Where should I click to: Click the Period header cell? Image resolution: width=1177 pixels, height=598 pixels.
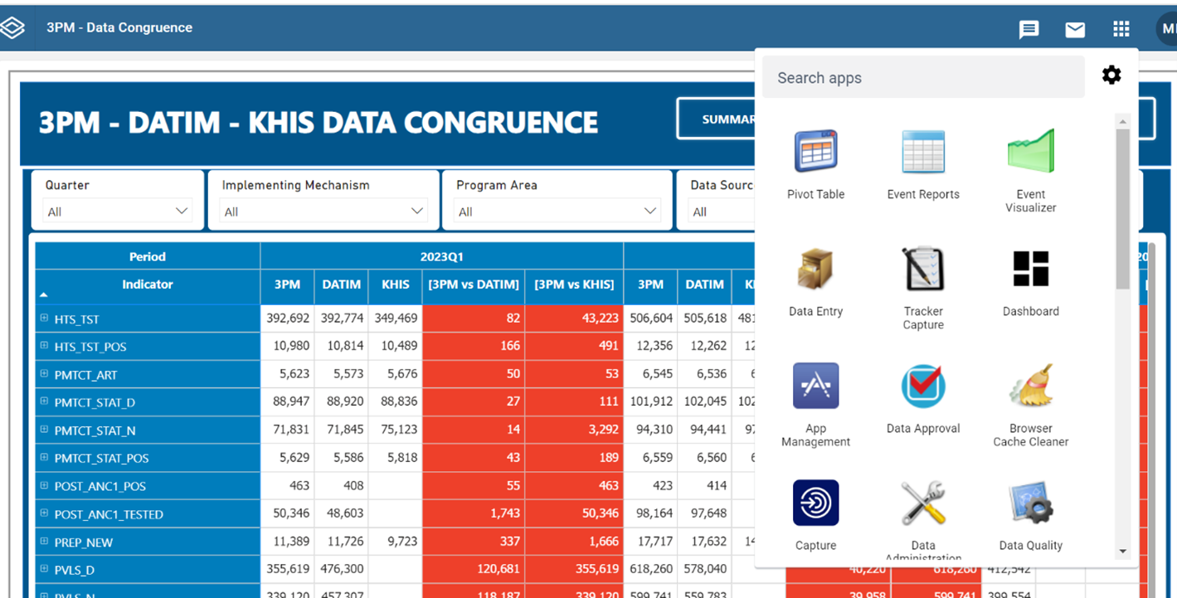148,256
